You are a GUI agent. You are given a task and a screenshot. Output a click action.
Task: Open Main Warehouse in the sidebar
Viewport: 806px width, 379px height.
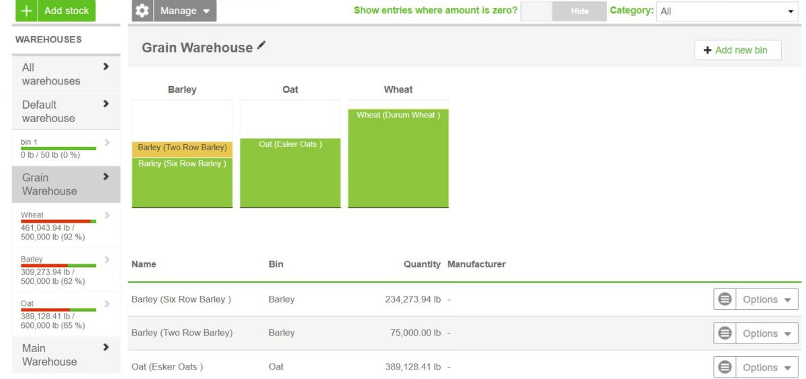click(66, 355)
